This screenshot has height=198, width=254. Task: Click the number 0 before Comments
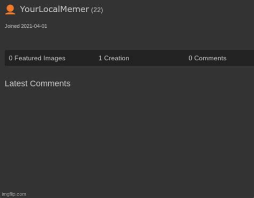tap(190, 58)
